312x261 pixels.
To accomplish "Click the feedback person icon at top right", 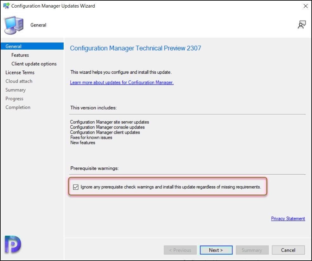I will pos(302,25).
